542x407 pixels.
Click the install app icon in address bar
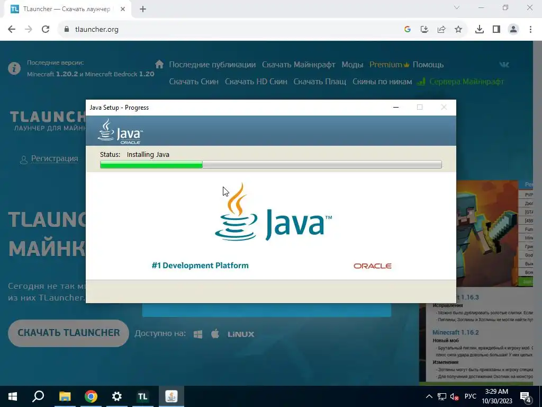(x=424, y=30)
